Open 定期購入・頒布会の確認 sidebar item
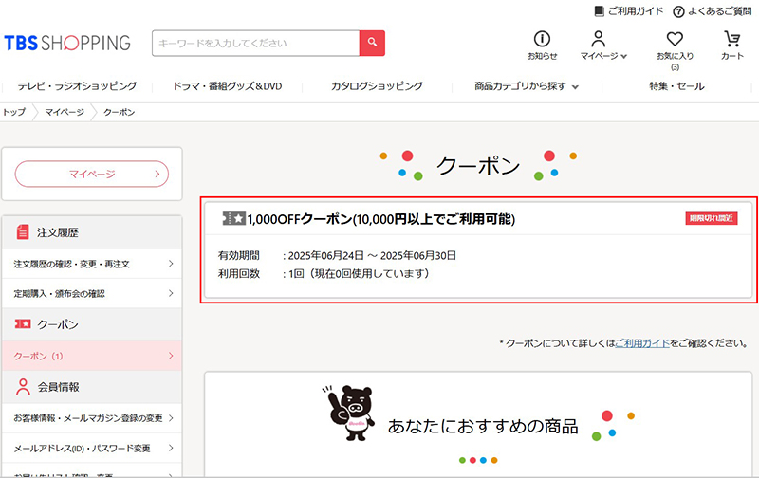The width and height of the screenshot is (759, 478). click(x=92, y=294)
